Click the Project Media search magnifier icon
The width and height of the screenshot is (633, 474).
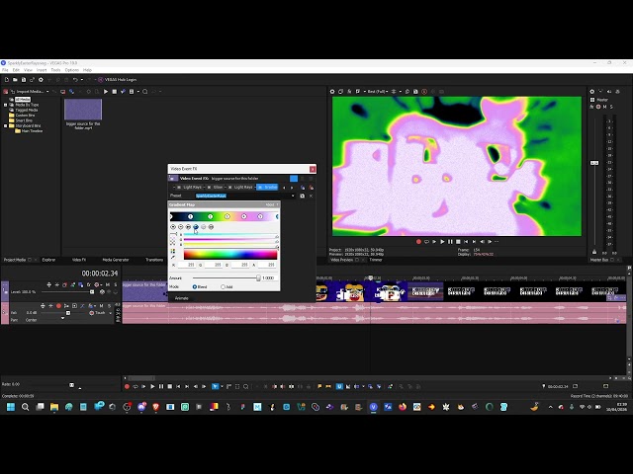coord(145,92)
